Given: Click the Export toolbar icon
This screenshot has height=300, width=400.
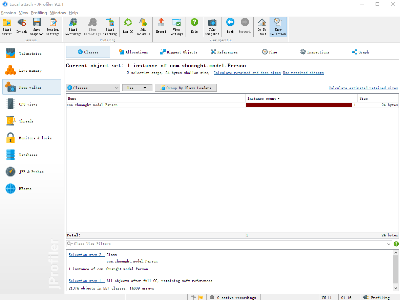Looking at the screenshot, I should 161,26.
